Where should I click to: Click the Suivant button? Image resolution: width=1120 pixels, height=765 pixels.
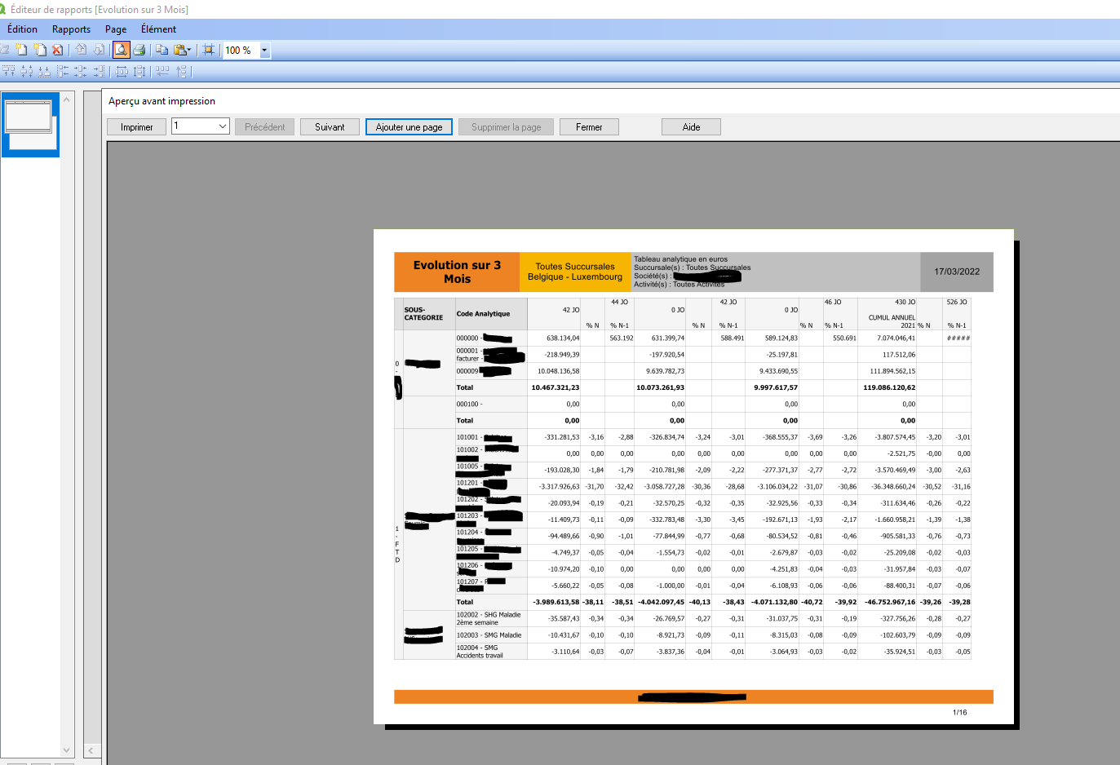(x=330, y=126)
